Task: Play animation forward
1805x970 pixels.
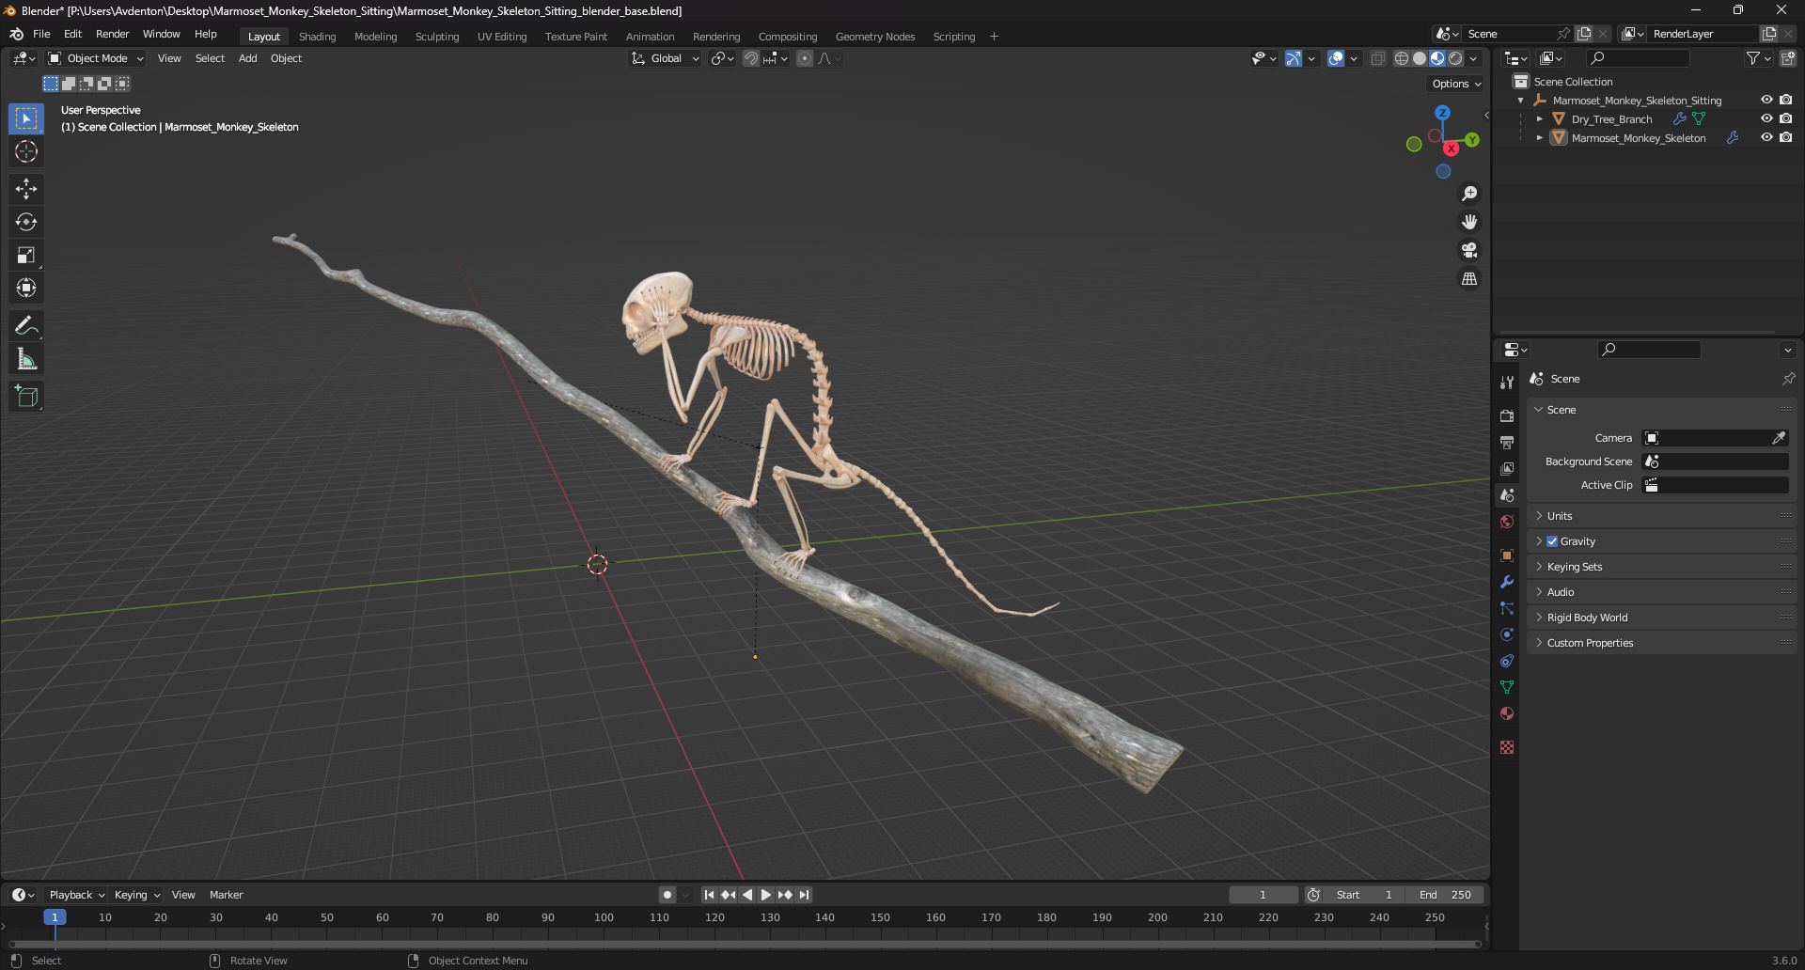Action: 766,895
